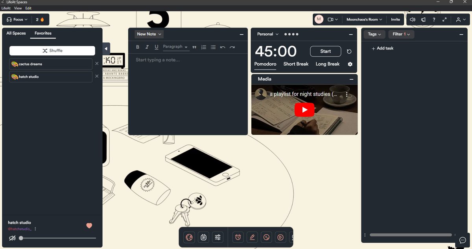Open the Spaces globe icon in bottom dock
This screenshot has width=472, height=249.
coord(190,237)
